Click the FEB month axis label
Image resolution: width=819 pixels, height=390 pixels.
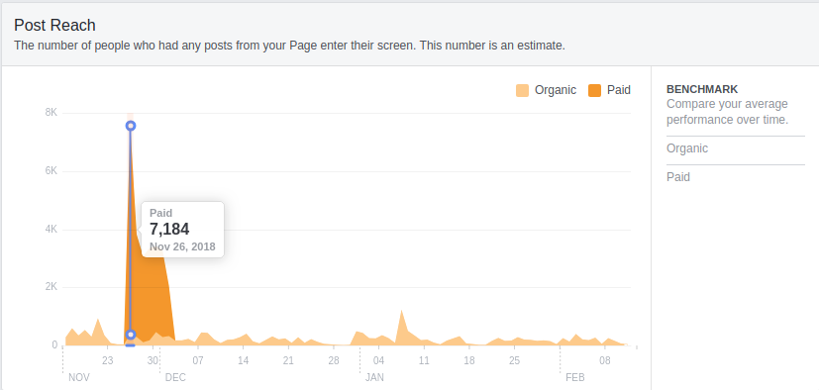[x=575, y=377]
